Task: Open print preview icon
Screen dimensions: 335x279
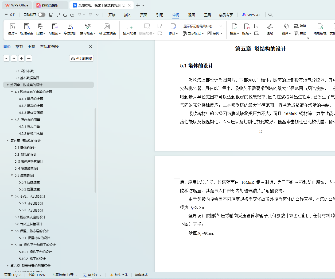Action: 72,15
